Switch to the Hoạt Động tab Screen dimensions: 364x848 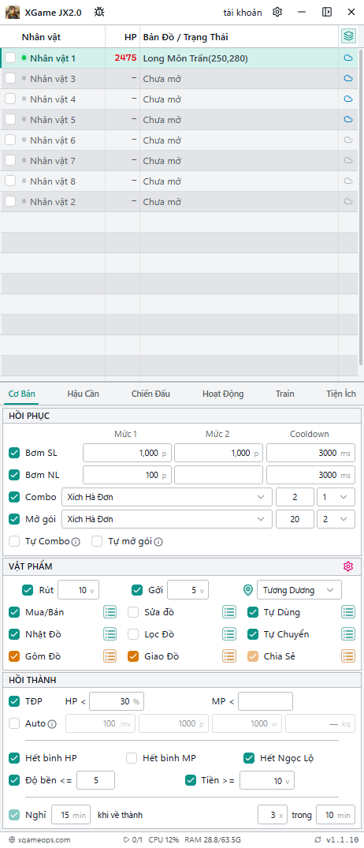223,394
